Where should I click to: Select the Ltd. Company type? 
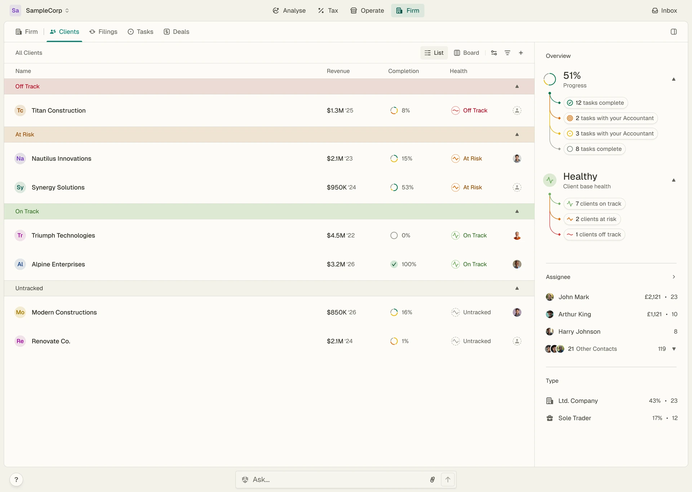pos(612,401)
